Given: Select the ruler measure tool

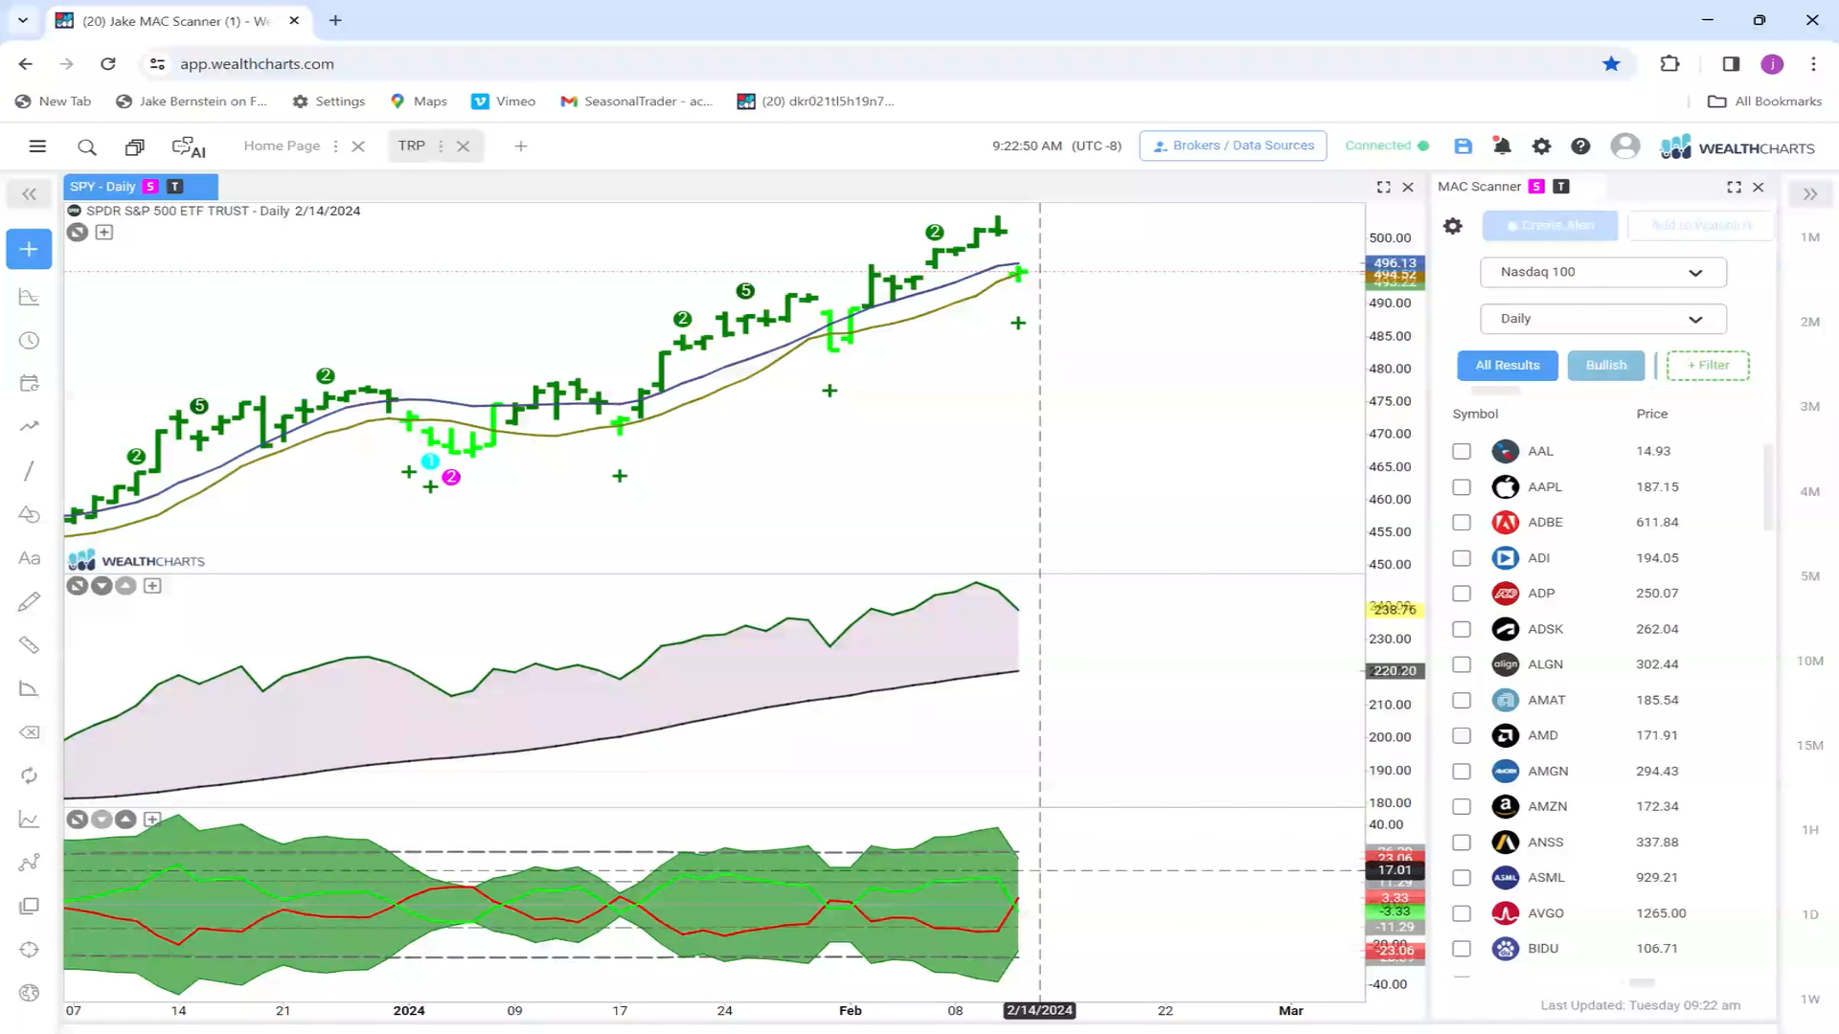Looking at the screenshot, I should coord(29,644).
